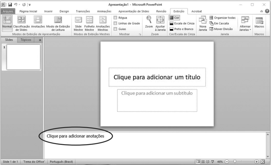The height and width of the screenshot is (165, 271).
Task: Switch to Escala de Cinza mode
Action: pyautogui.click(x=182, y=23)
